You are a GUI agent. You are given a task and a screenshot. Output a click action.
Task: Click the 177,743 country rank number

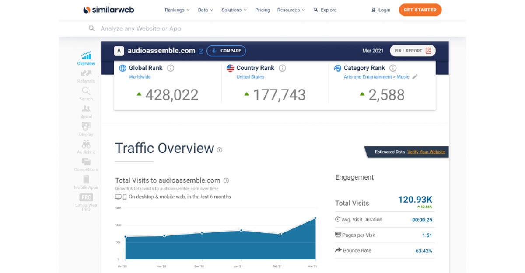[x=279, y=95]
